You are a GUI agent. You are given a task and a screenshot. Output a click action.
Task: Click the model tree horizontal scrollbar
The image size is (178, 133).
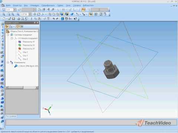click(22, 88)
